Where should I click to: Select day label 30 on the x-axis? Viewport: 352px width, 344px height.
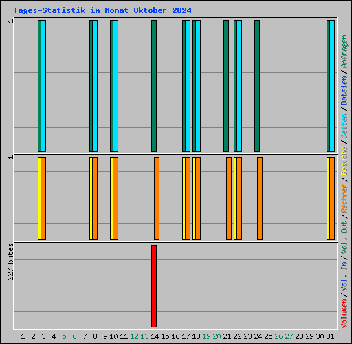click(320, 336)
